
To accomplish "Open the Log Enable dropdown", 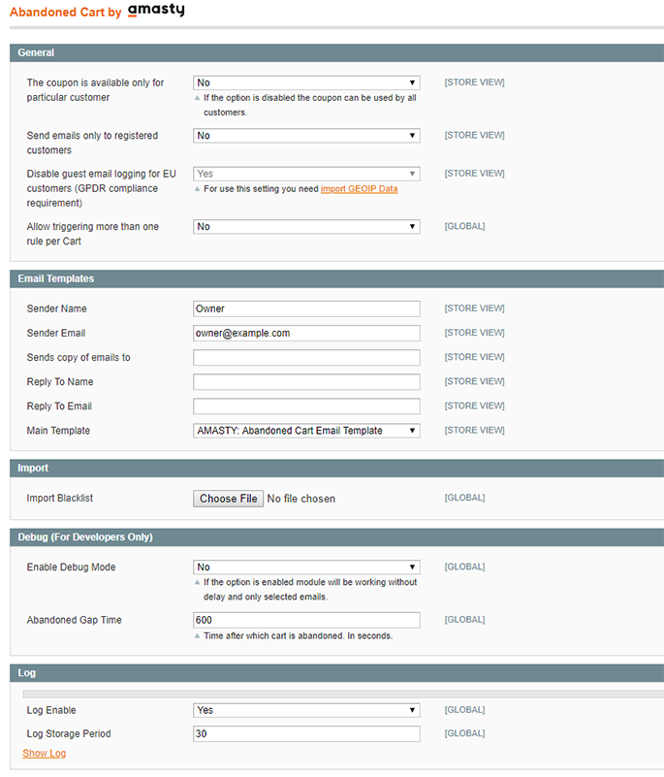I will (x=306, y=710).
